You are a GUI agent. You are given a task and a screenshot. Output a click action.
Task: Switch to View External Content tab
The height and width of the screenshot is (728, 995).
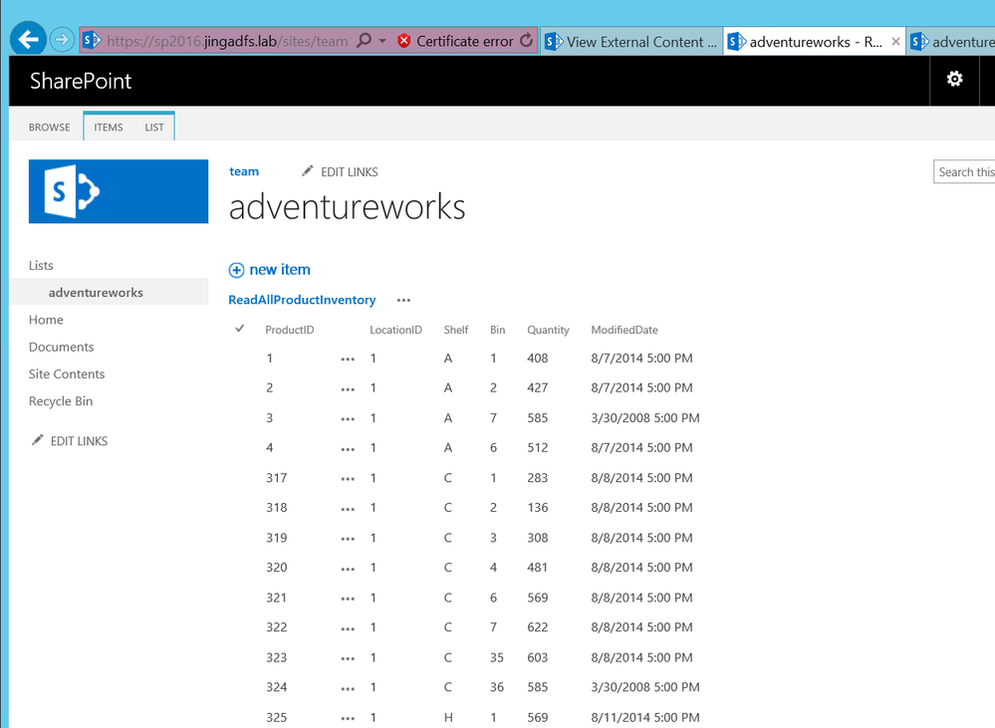[x=631, y=42]
